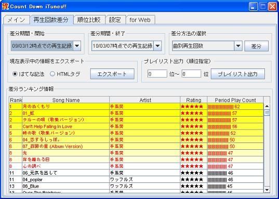Click the scrollbar up arrow
The image size is (279, 199).
(x=267, y=106)
